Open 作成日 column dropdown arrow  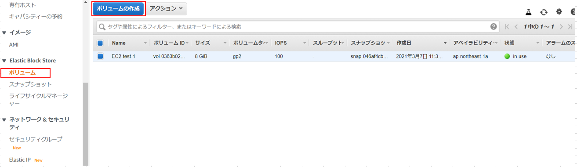tap(445, 43)
